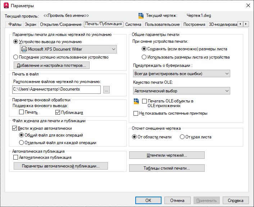254x207 pixels.
Task: Open Качество печати OLE dropdown
Action: [181, 91]
